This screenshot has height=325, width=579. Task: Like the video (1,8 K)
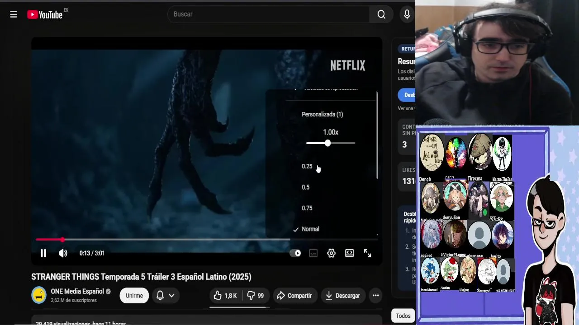tap(226, 296)
